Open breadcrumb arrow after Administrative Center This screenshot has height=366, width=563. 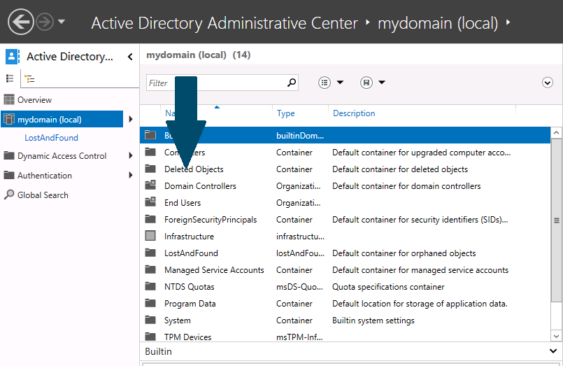367,22
